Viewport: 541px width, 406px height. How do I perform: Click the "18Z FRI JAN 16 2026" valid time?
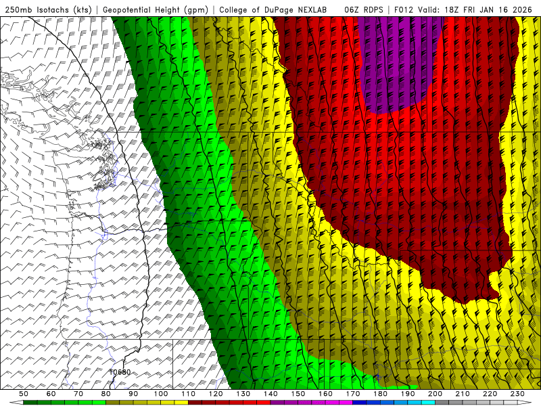coord(488,9)
